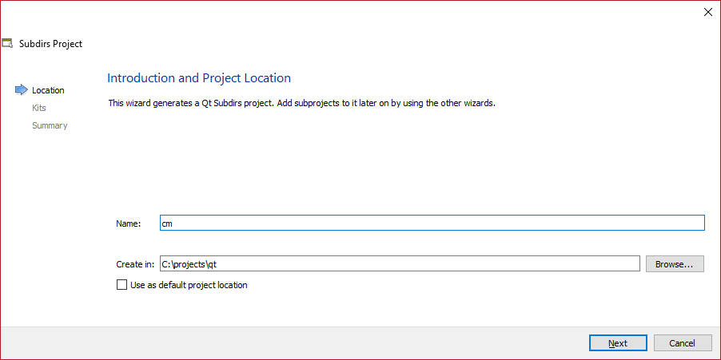Enable Use as default project location checkbox
The width and height of the screenshot is (721, 360).
pyautogui.click(x=121, y=285)
